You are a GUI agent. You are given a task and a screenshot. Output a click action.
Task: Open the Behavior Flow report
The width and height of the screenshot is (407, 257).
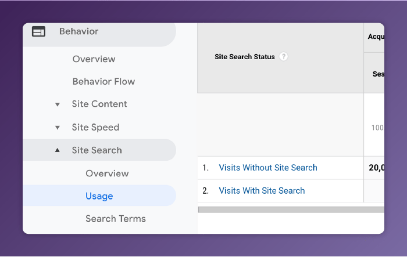[x=103, y=82]
